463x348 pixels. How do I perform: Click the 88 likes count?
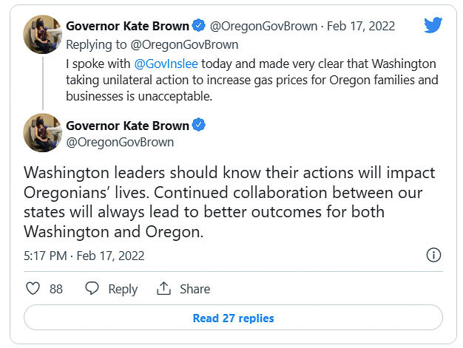tap(56, 289)
